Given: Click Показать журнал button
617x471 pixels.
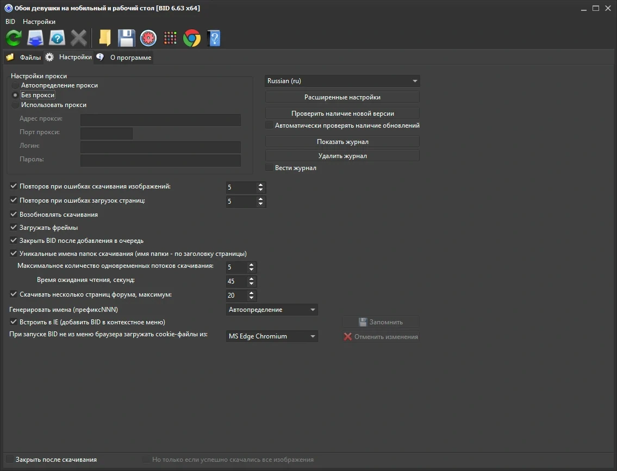Looking at the screenshot, I should pos(342,142).
